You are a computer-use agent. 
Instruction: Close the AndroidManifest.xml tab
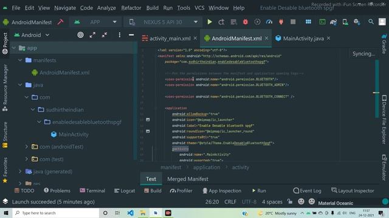(x=266, y=38)
